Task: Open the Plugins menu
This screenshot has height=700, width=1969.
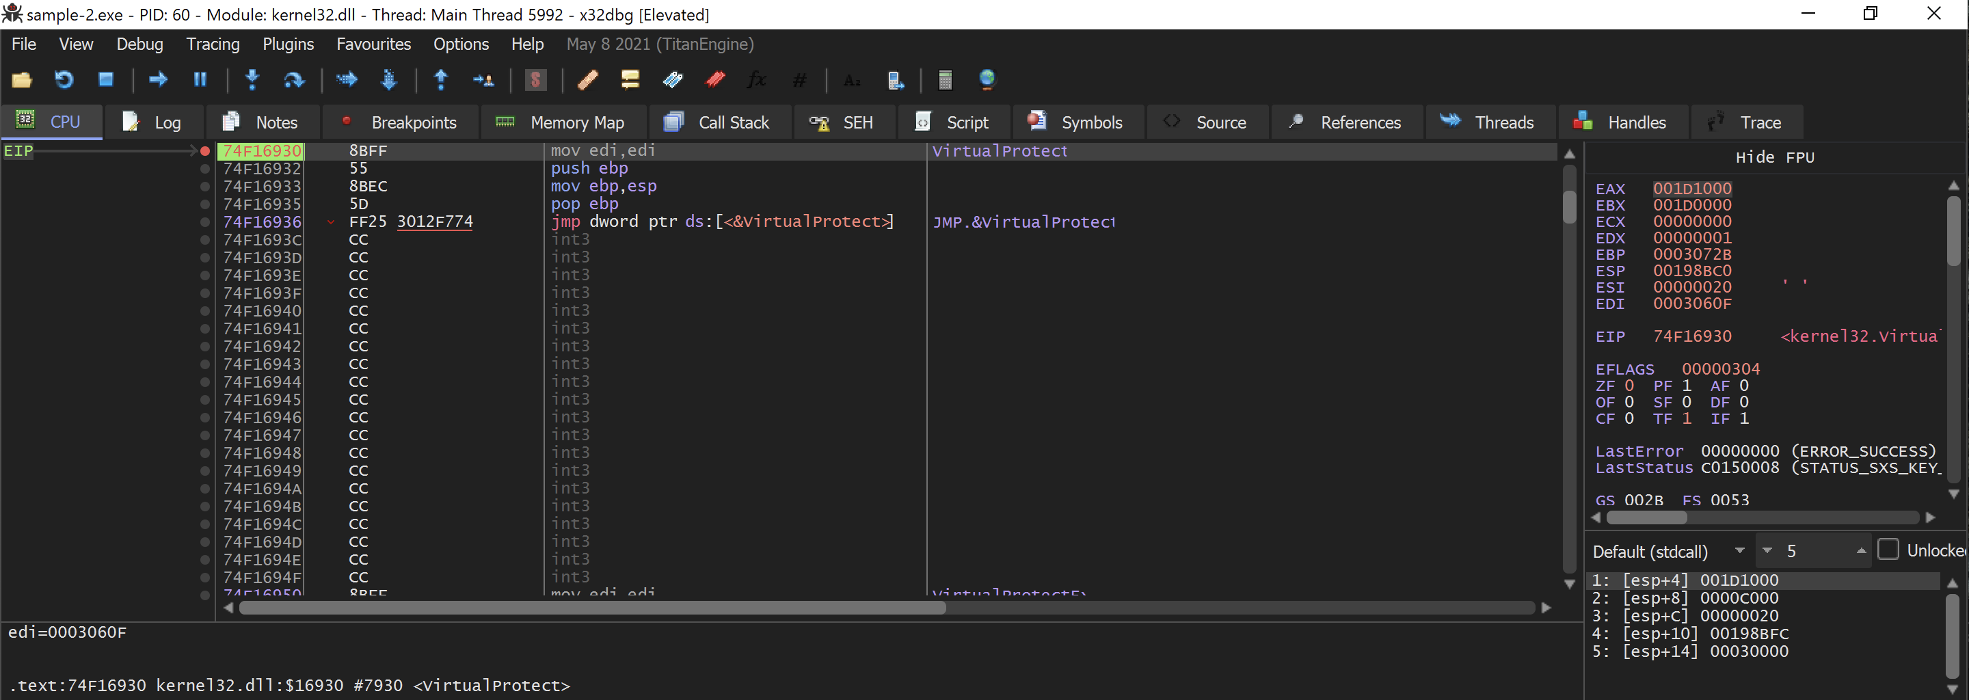Action: point(288,44)
